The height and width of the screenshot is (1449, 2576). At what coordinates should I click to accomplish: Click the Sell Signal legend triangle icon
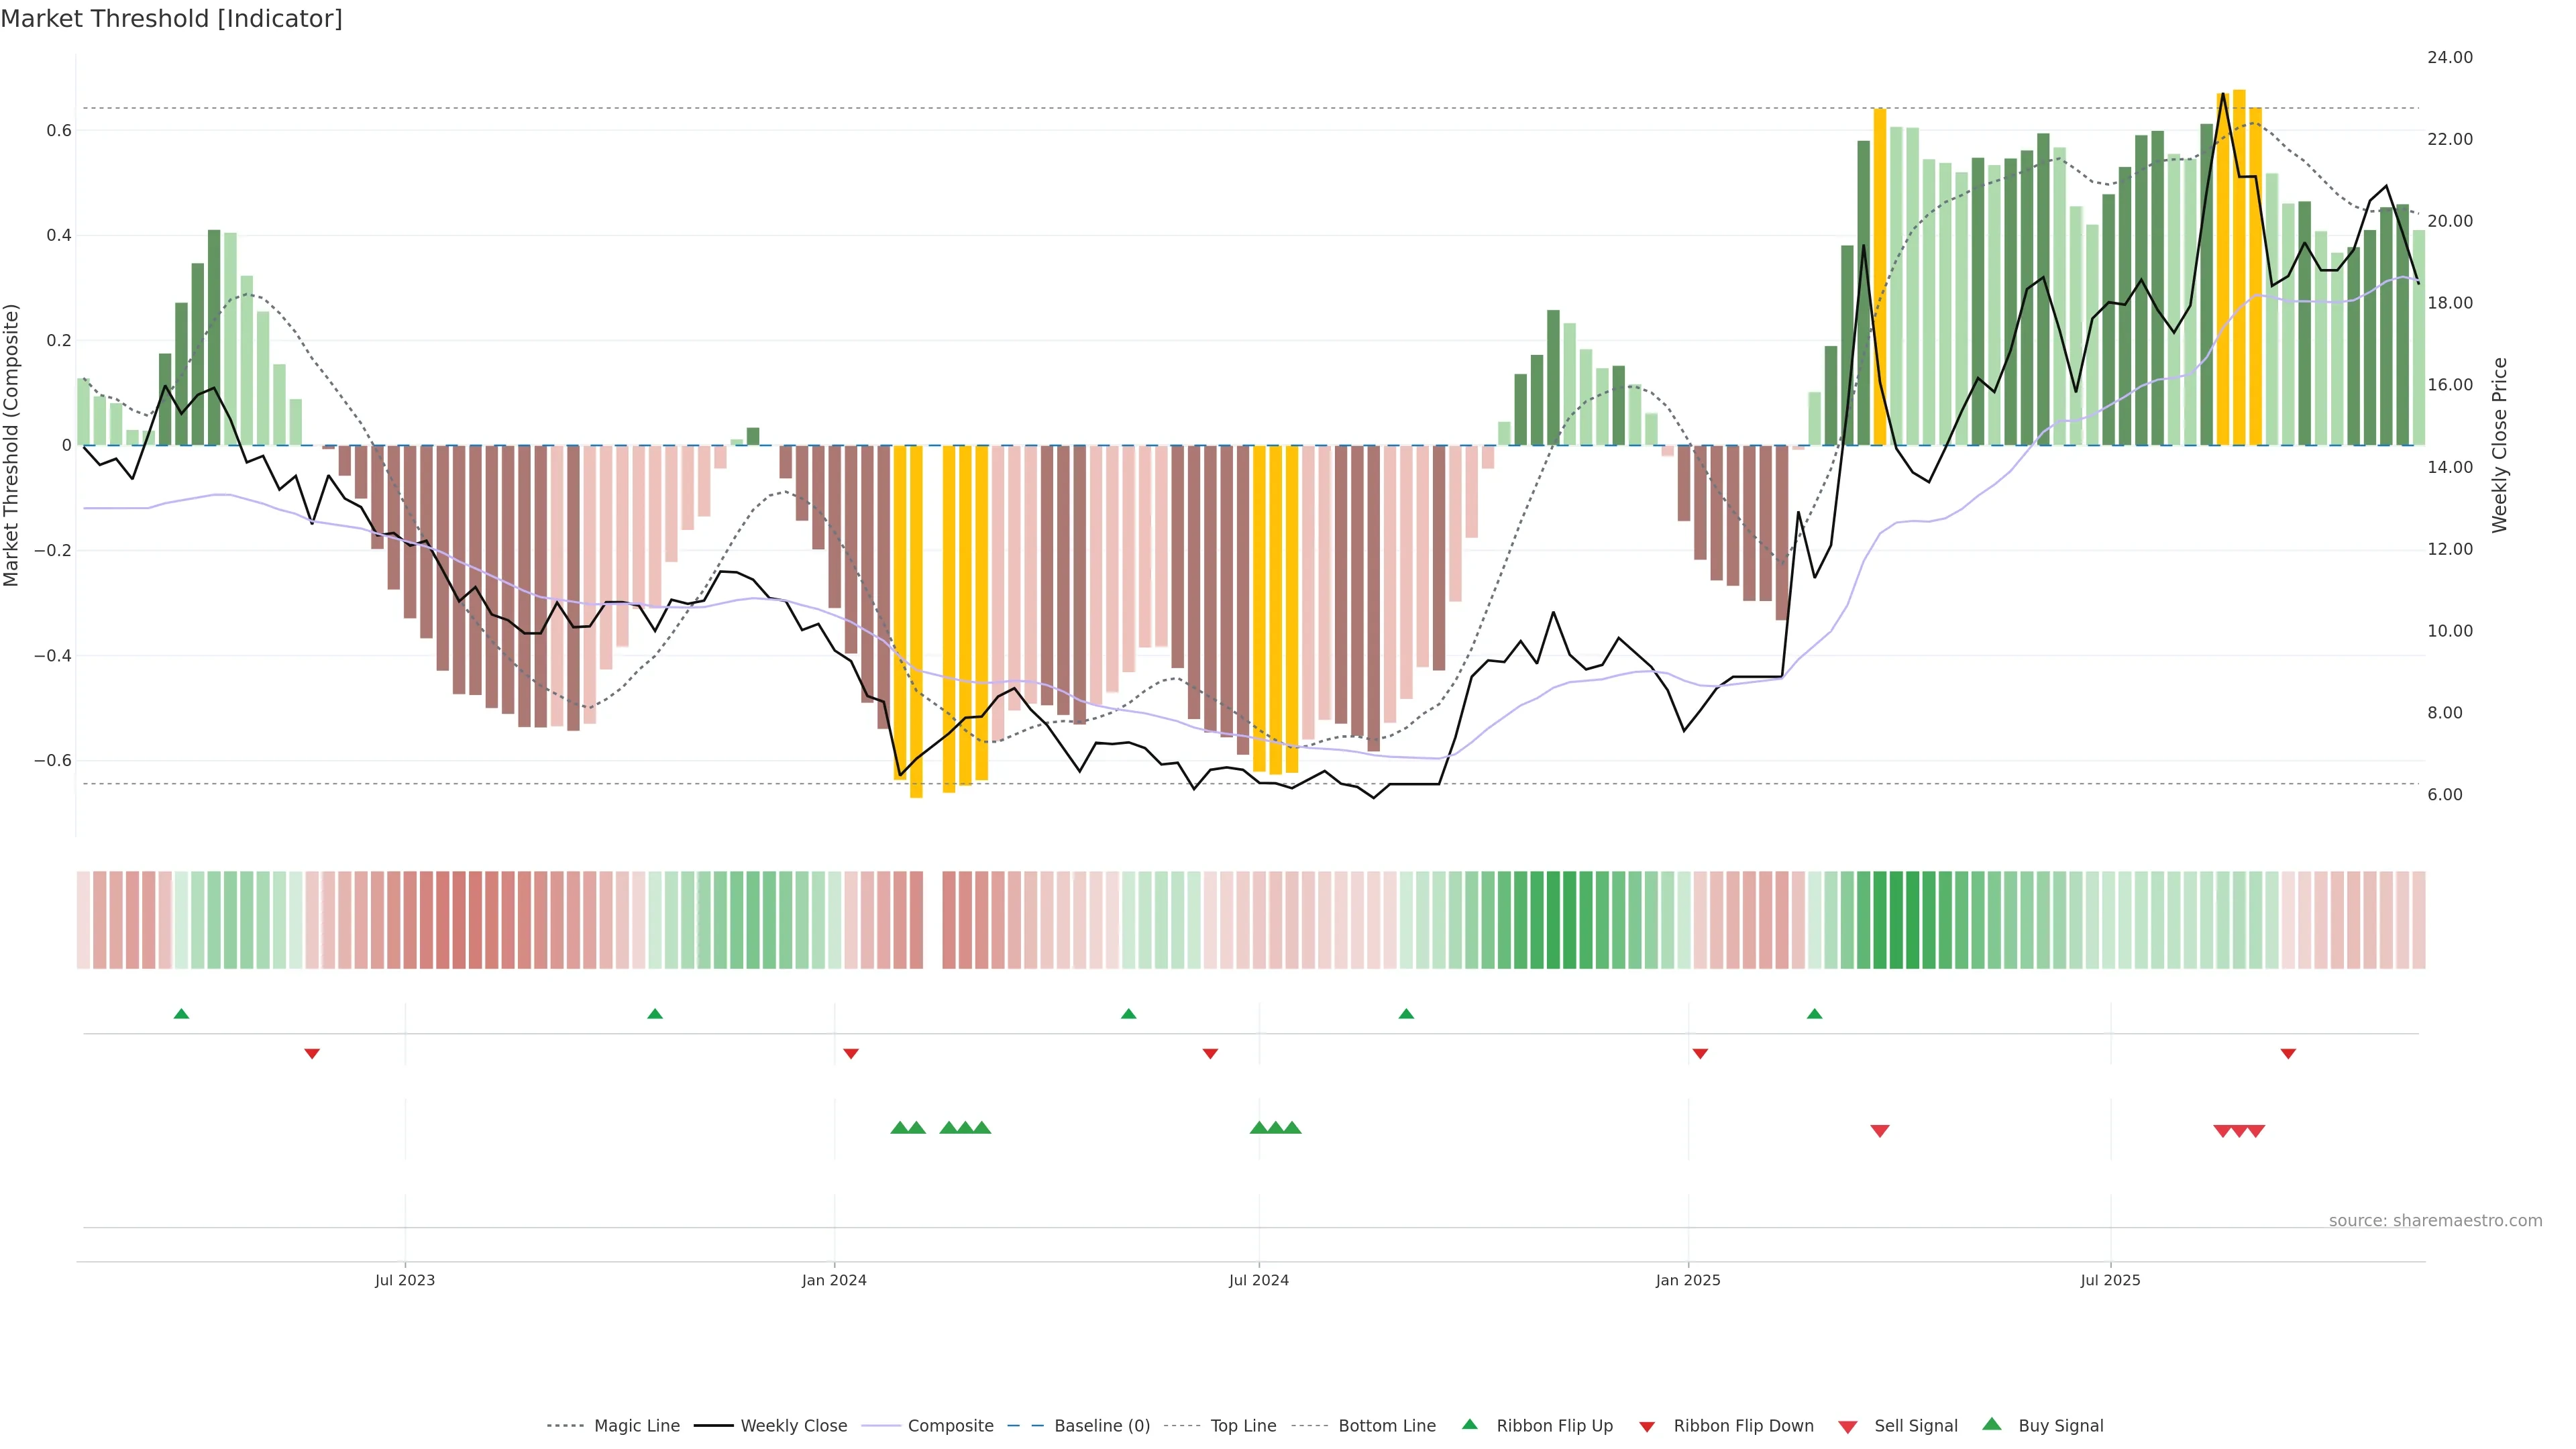1848,1427
